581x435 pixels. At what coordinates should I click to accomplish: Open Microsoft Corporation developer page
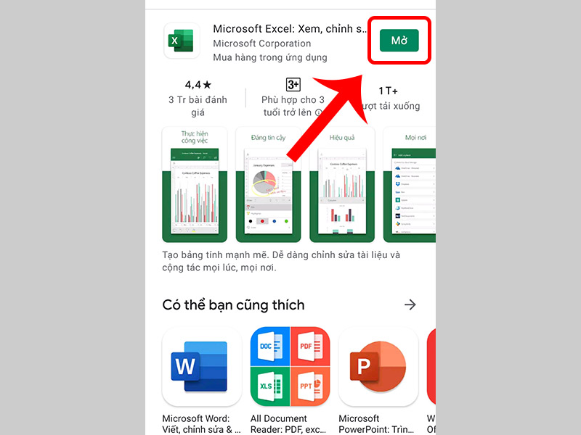(262, 43)
